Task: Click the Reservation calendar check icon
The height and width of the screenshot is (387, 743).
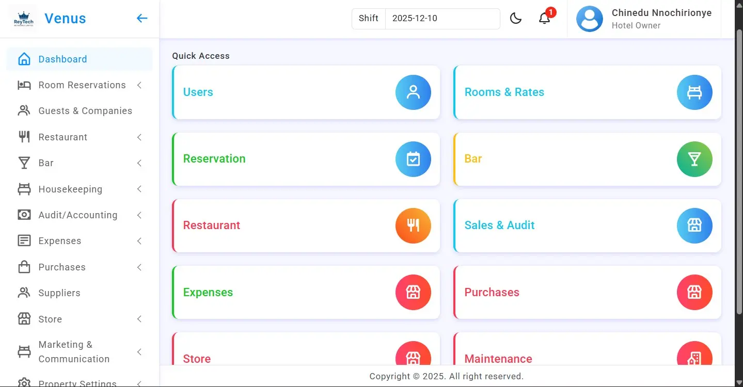Action: point(413,159)
